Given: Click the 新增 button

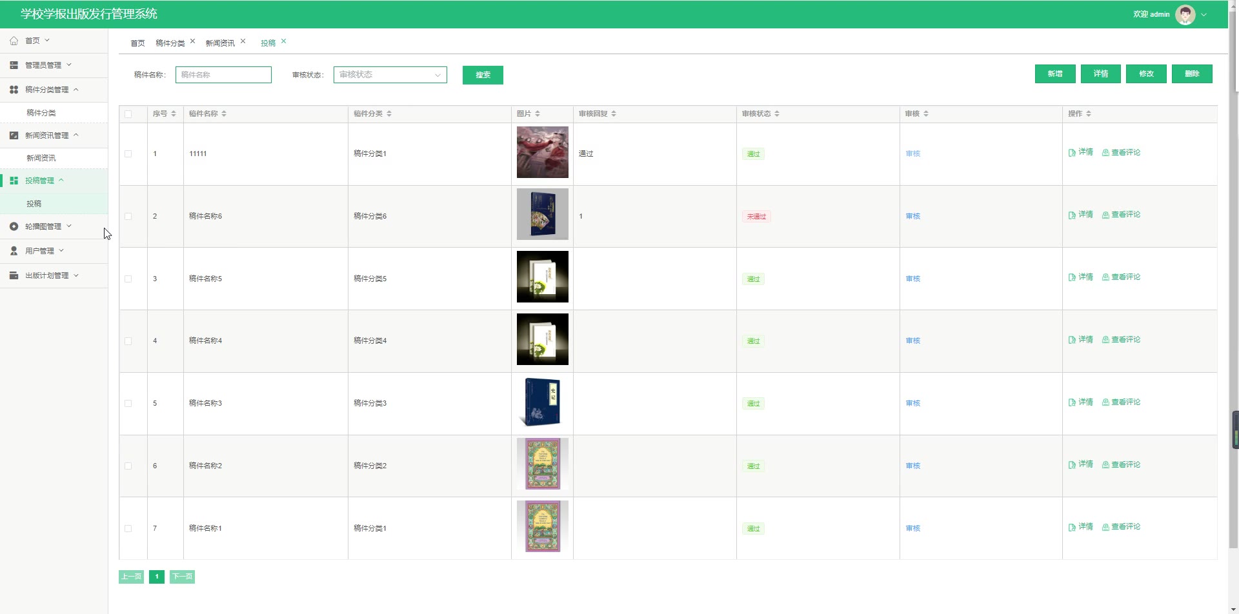Looking at the screenshot, I should click(1055, 74).
